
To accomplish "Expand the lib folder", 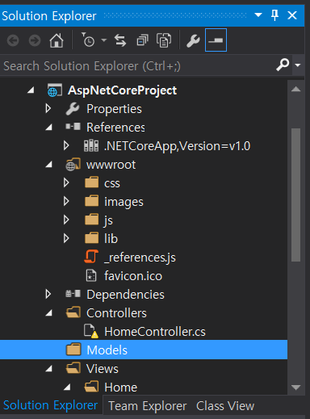I will (66, 238).
